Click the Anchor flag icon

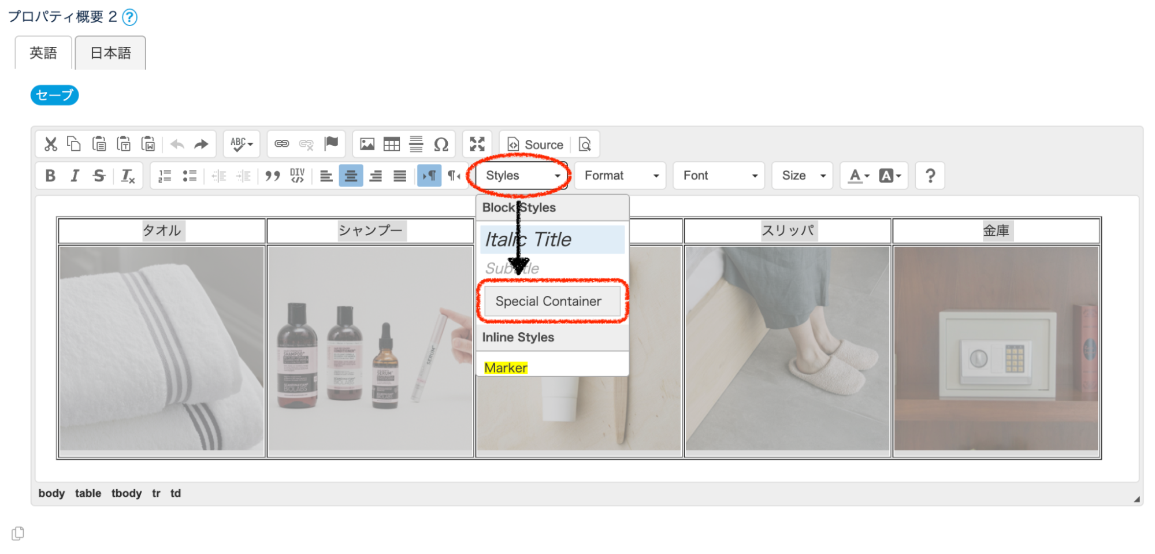[x=331, y=143]
